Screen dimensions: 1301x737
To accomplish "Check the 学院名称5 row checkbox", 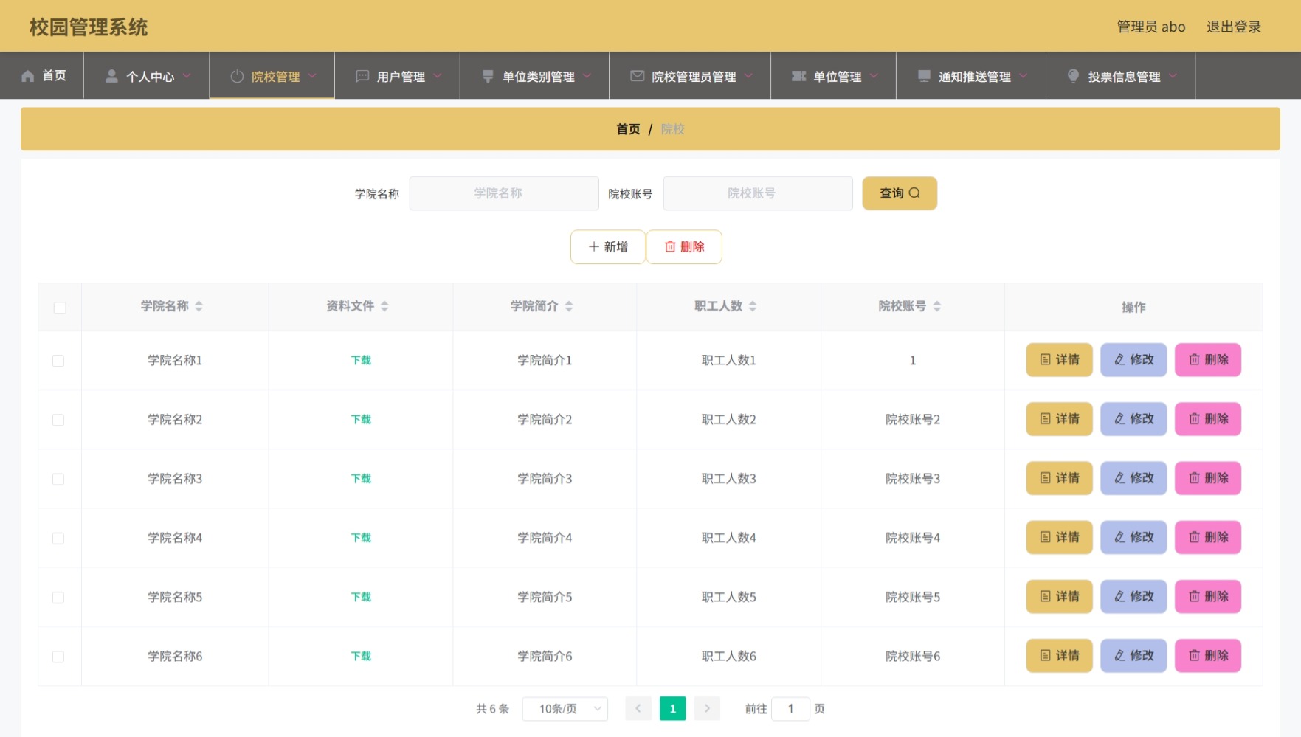I will pos(58,597).
